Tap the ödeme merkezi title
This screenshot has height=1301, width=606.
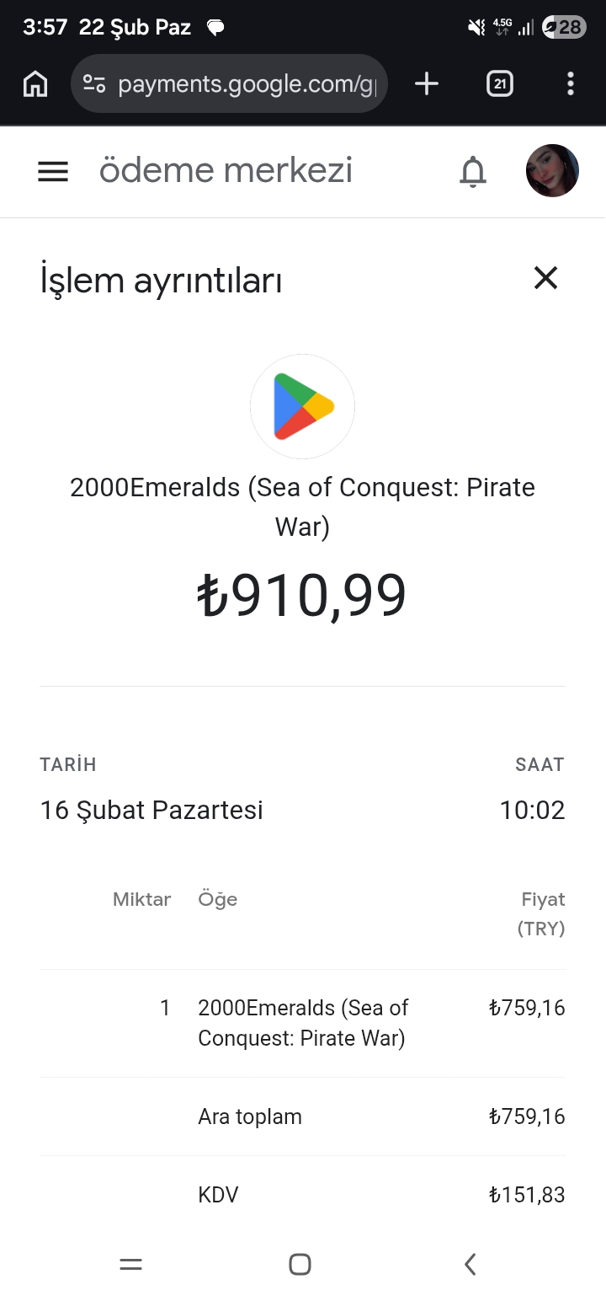pyautogui.click(x=226, y=171)
